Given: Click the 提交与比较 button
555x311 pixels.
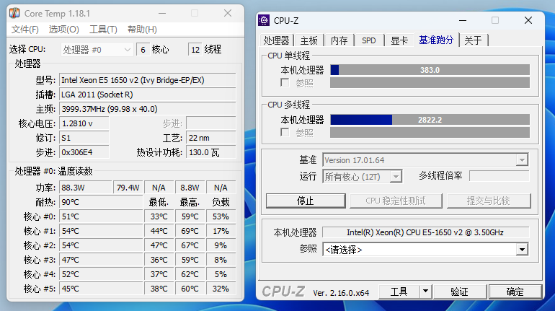Looking at the screenshot, I should click(489, 201).
